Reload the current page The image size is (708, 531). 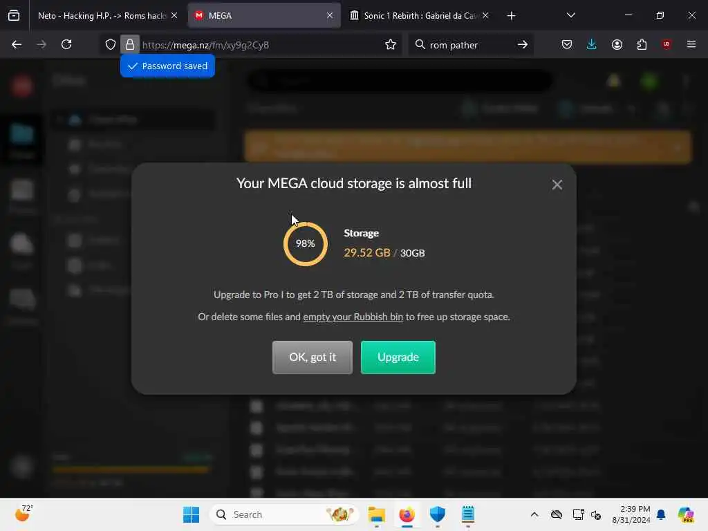pos(66,44)
